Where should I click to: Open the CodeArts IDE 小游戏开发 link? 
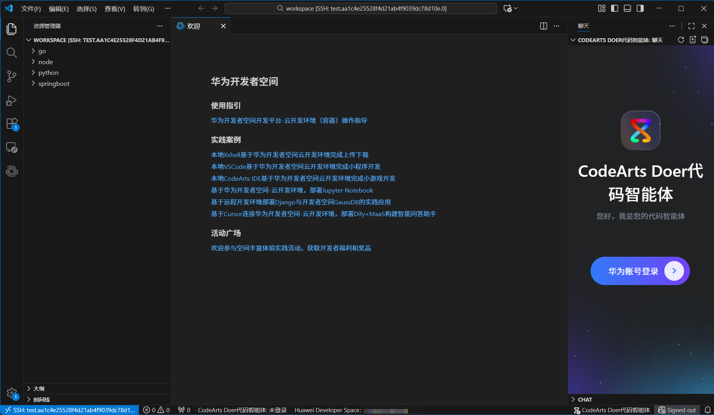[x=303, y=178]
